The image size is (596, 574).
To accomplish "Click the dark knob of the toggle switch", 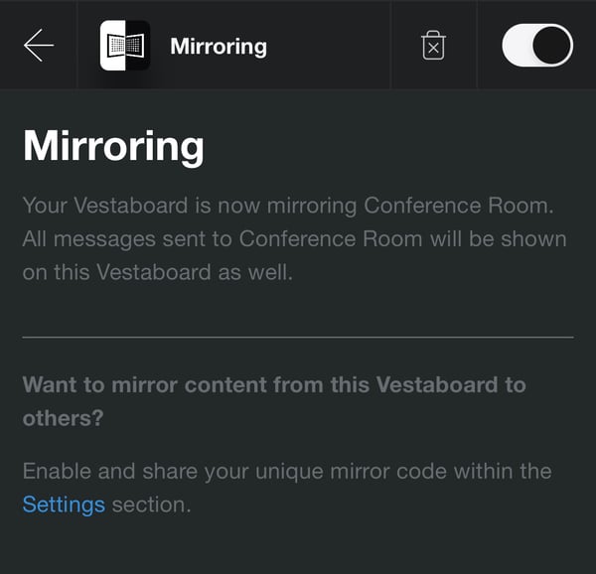I will [x=552, y=46].
